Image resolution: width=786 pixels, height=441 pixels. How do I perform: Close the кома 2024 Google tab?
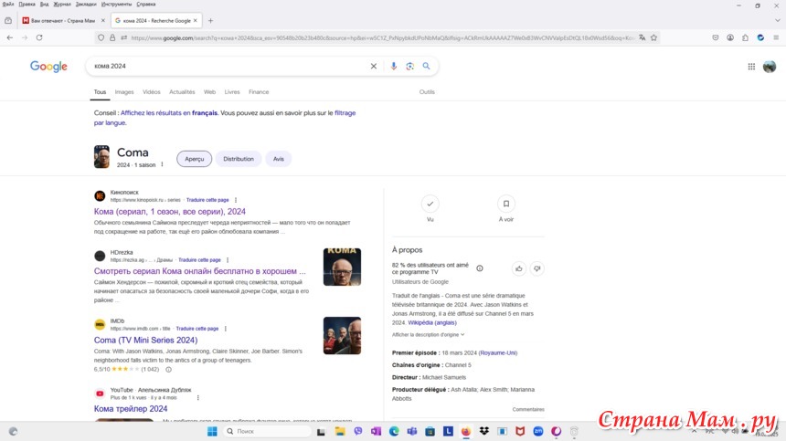pos(195,20)
